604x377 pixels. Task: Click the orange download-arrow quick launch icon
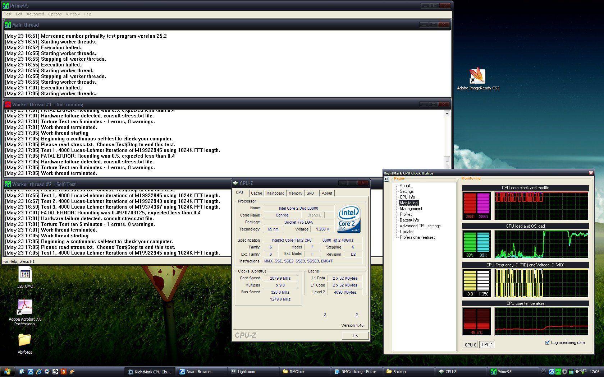[x=64, y=372]
